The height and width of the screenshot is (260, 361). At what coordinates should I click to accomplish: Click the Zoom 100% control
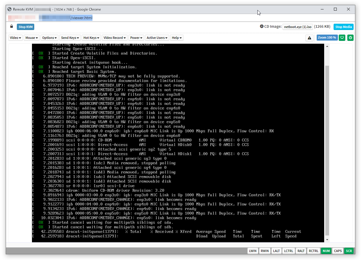click(327, 37)
